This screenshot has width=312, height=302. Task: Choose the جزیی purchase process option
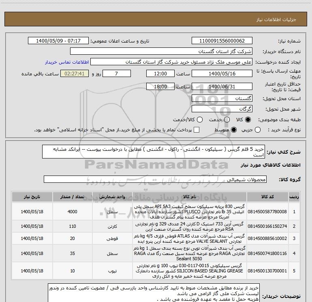click(258, 130)
